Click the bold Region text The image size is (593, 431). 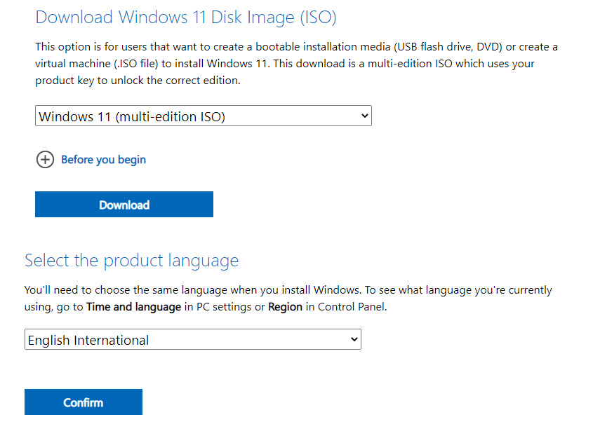285,307
